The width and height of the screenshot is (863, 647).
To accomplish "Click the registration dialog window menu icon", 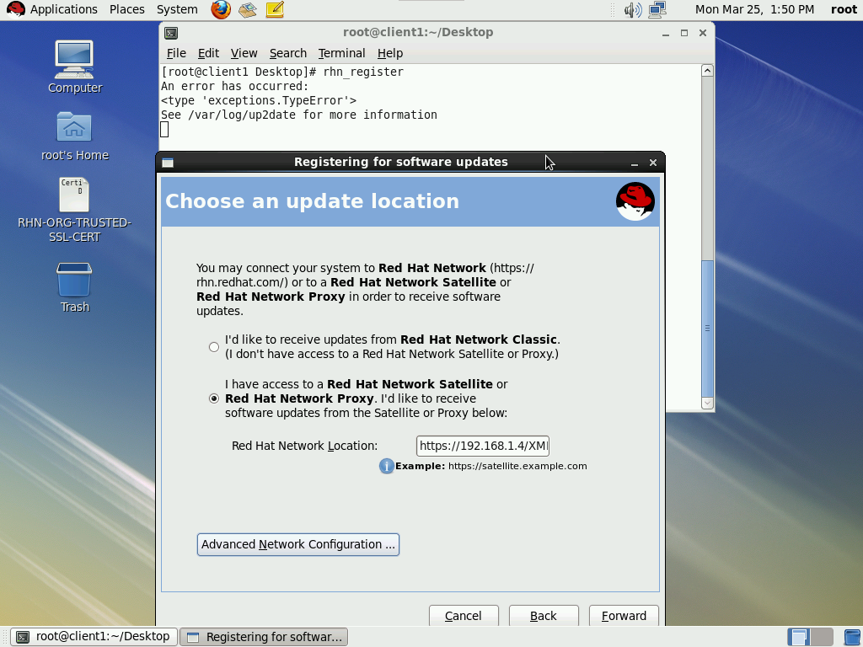I will (168, 163).
